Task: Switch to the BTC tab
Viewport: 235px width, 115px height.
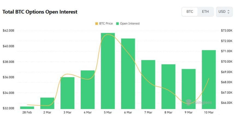Action: pyautogui.click(x=190, y=12)
